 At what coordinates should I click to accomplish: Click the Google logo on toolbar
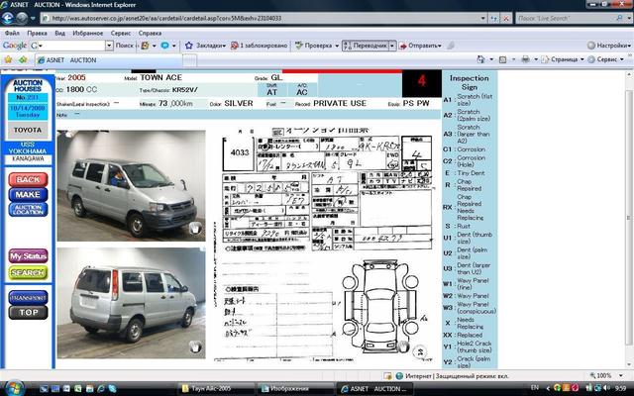point(15,46)
